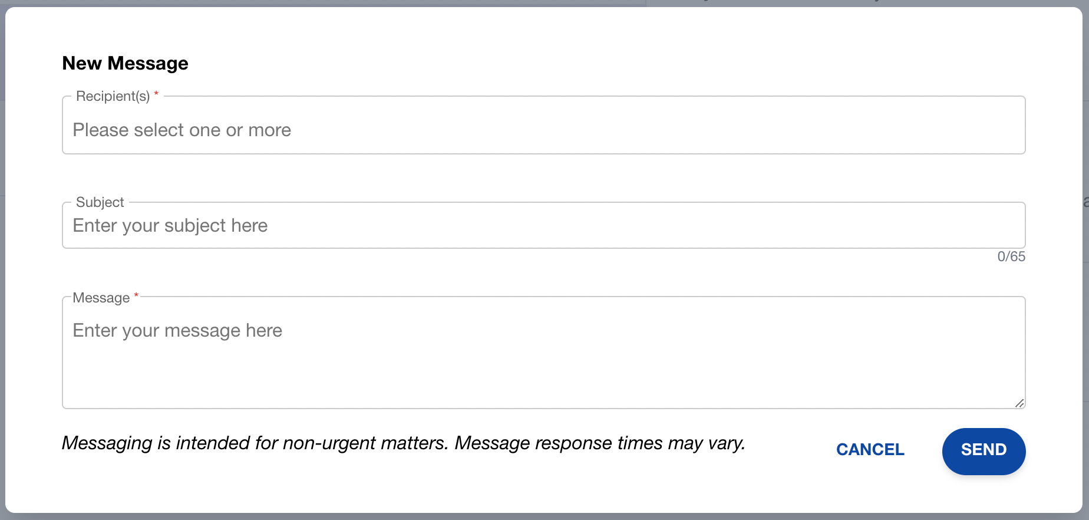Click "Enter your subject here" placeholder text
This screenshot has height=520, width=1089.
coord(170,226)
